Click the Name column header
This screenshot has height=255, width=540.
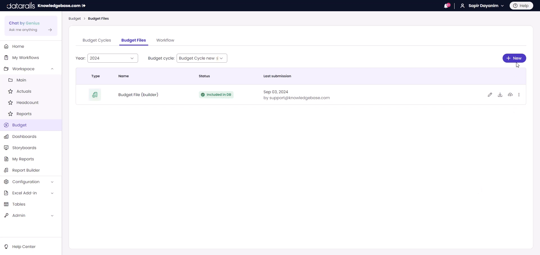(123, 76)
